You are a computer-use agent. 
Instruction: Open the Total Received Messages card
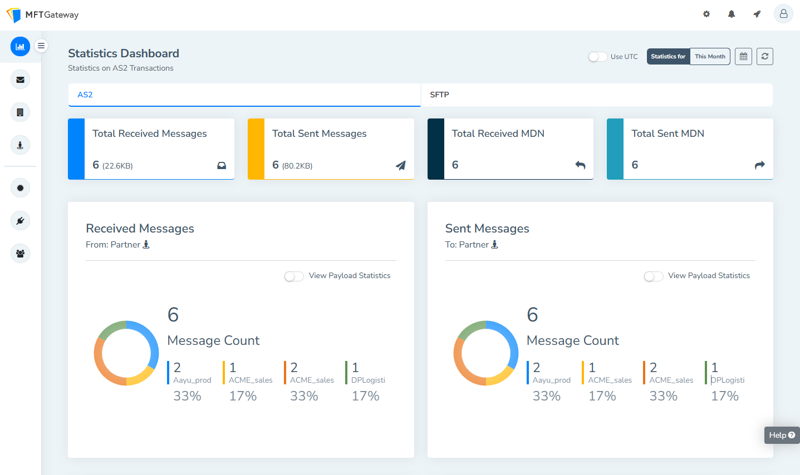click(151, 149)
